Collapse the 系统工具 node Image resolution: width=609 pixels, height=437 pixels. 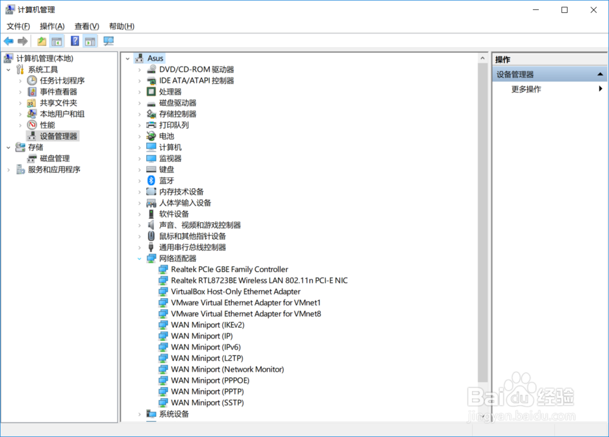pos(9,70)
